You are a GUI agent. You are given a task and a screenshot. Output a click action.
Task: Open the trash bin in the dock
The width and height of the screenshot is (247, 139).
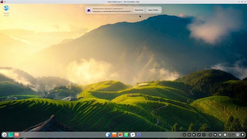pos(238,135)
